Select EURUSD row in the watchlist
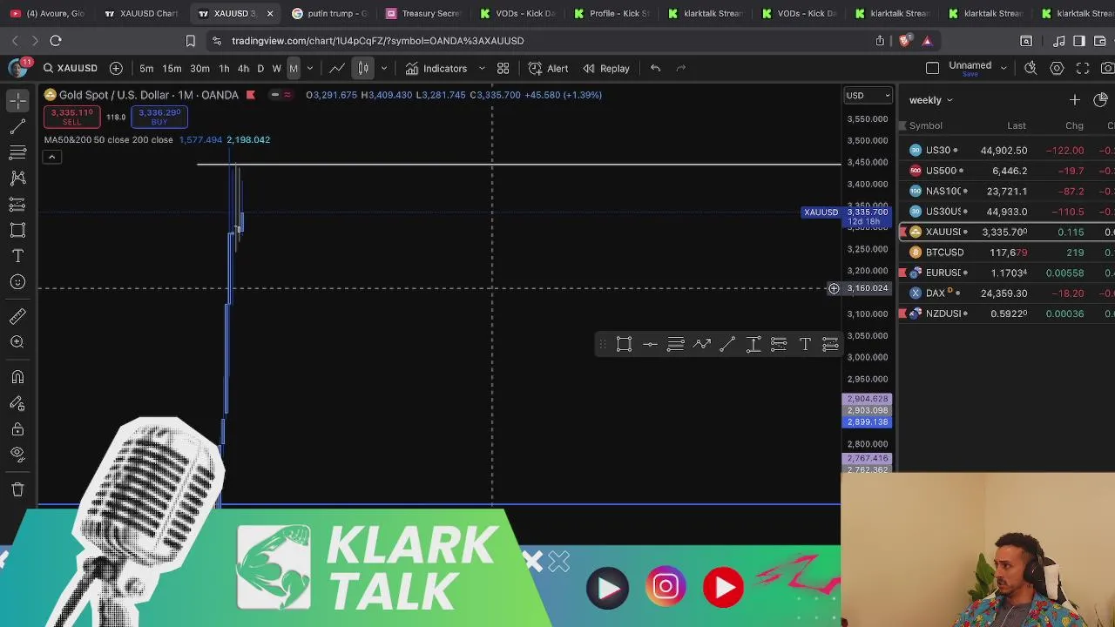 (1008, 273)
